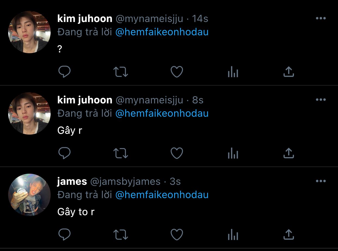Reply to james's "Gây to r" tweet
The width and height of the screenshot is (338, 251).
[64, 235]
